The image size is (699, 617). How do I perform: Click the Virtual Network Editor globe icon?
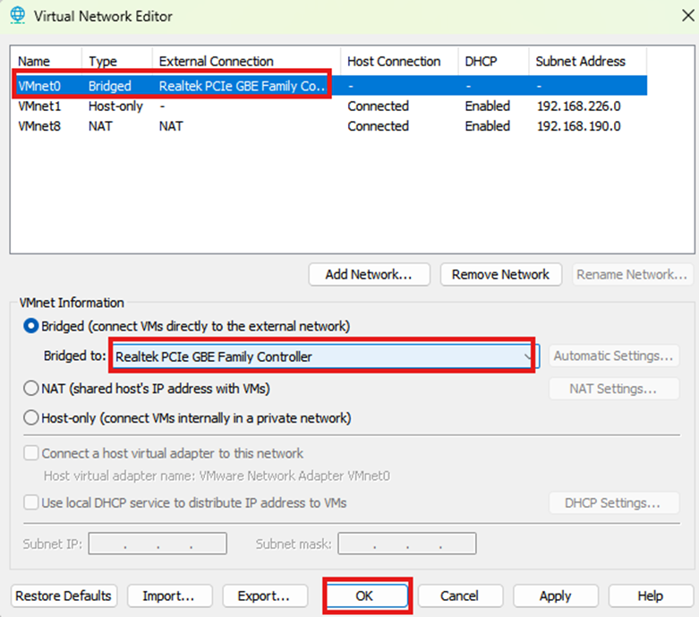[x=17, y=15]
